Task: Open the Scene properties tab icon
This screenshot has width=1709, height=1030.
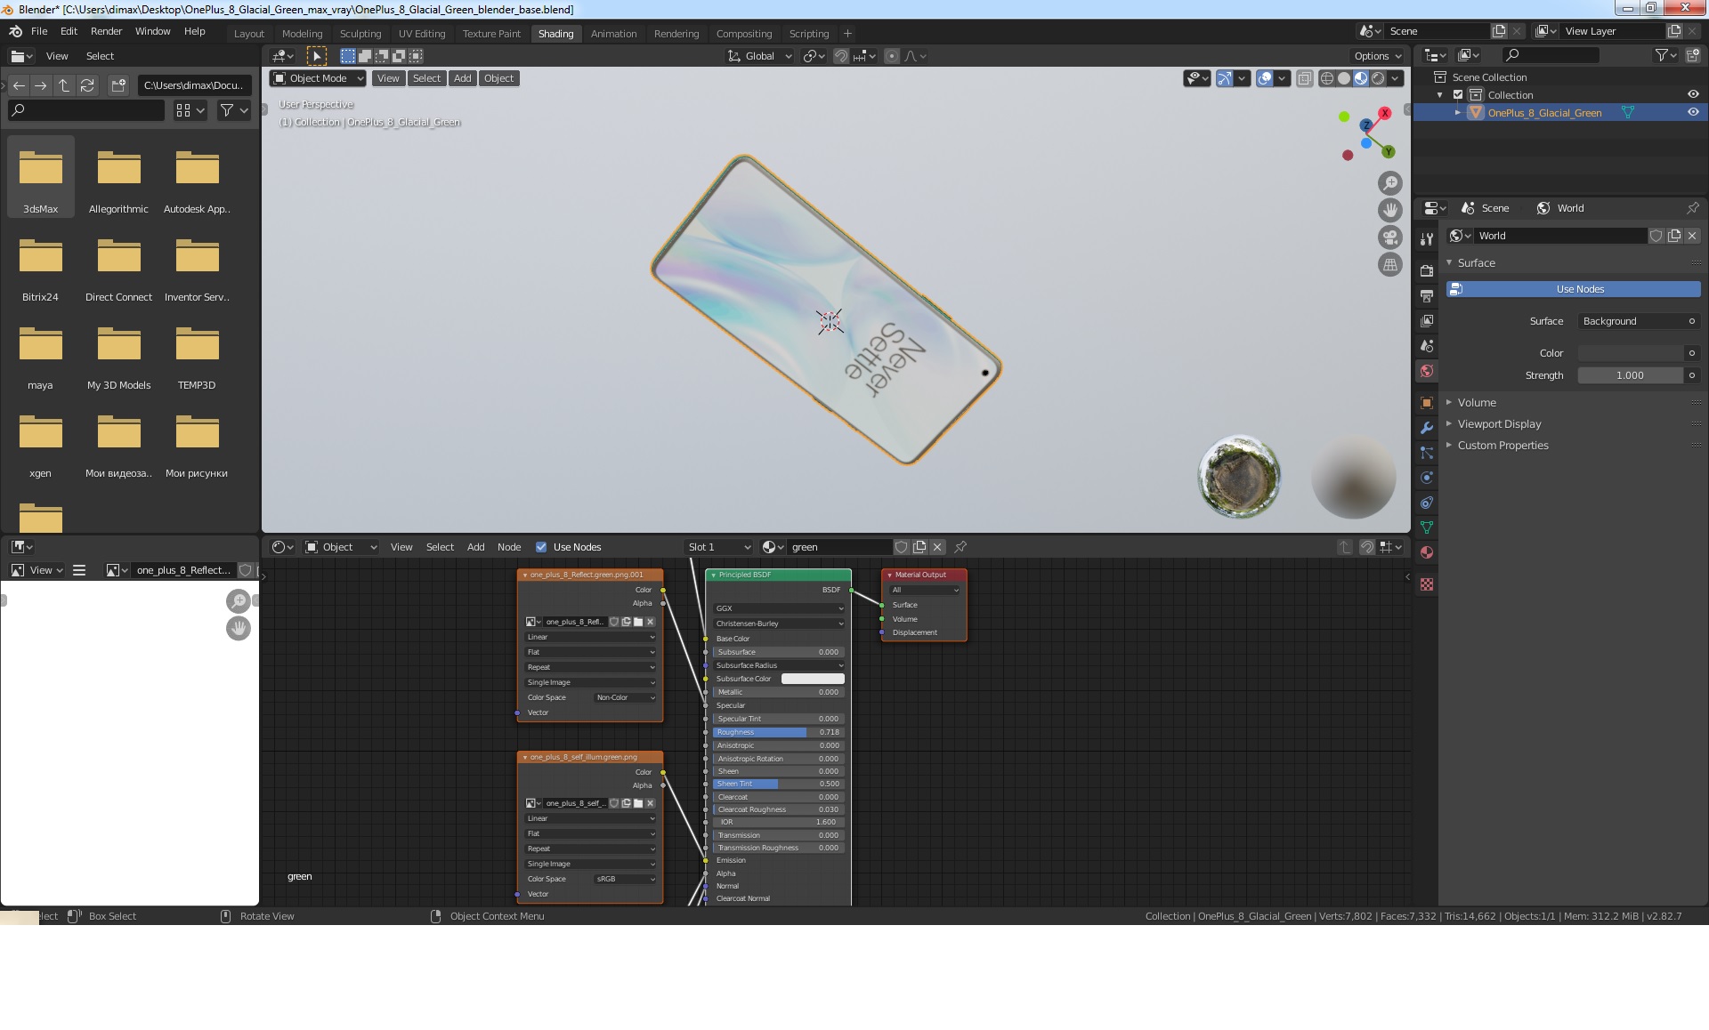Action: click(x=1427, y=345)
